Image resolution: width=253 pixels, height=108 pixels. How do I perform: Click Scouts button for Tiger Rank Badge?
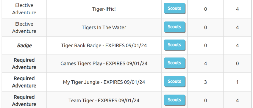point(174,45)
